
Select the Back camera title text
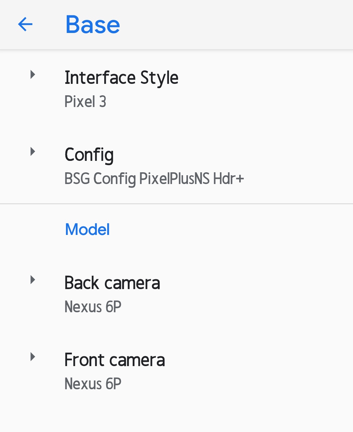pos(112,283)
